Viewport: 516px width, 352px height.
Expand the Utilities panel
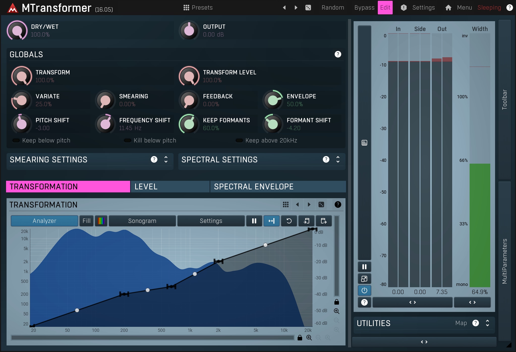point(487,323)
